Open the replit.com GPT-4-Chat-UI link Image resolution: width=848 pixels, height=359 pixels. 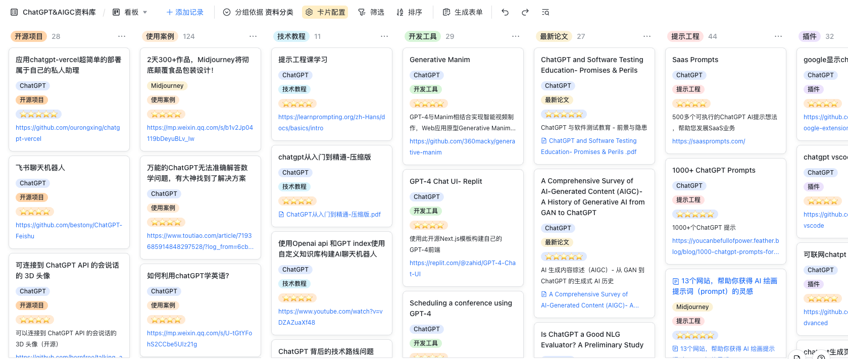[x=463, y=269]
